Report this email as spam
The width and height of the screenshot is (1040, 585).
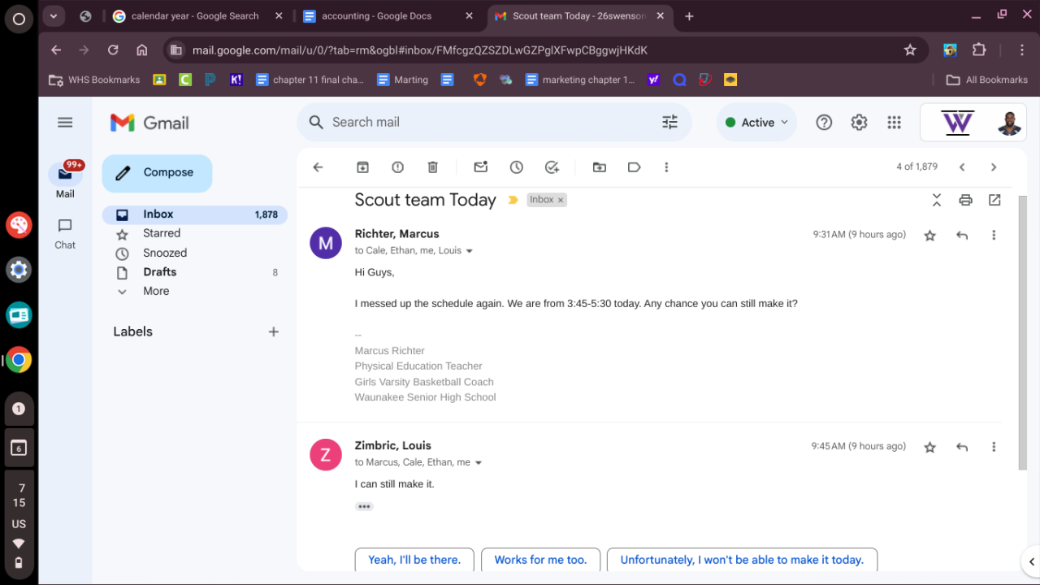tap(397, 167)
